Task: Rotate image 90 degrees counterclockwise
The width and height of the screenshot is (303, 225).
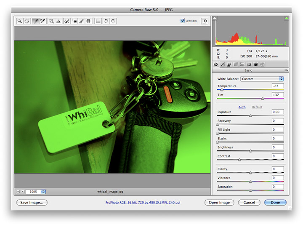Action: coord(106,21)
